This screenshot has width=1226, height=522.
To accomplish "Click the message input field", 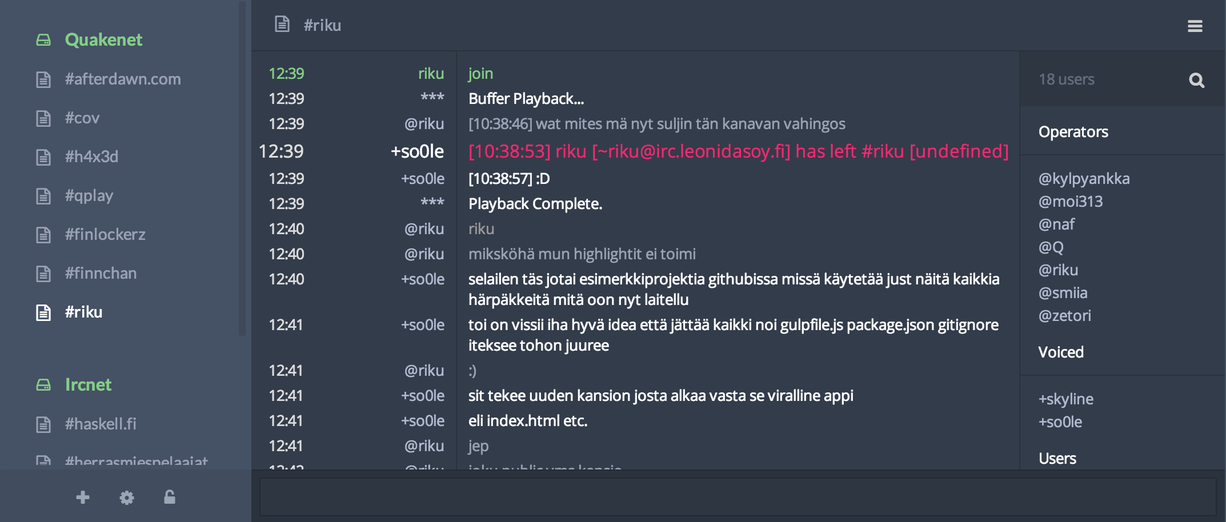I will [737, 497].
